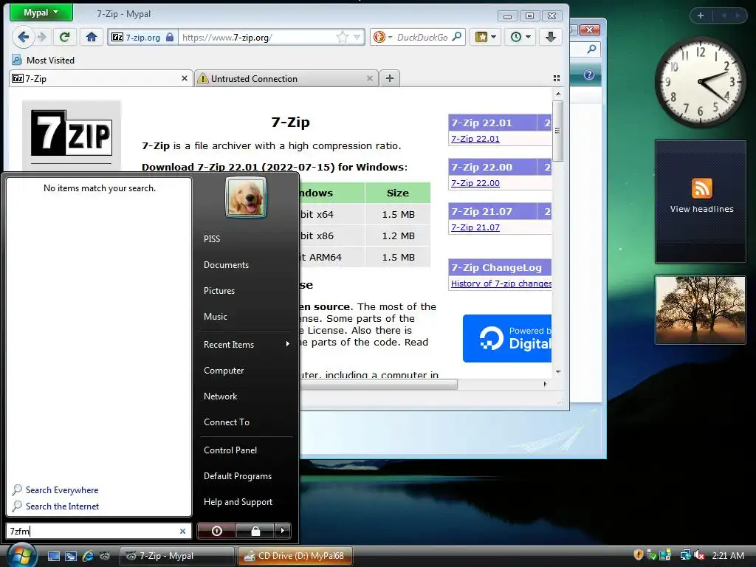Go back using browser Back arrow
The height and width of the screenshot is (567, 756).
[x=23, y=37]
